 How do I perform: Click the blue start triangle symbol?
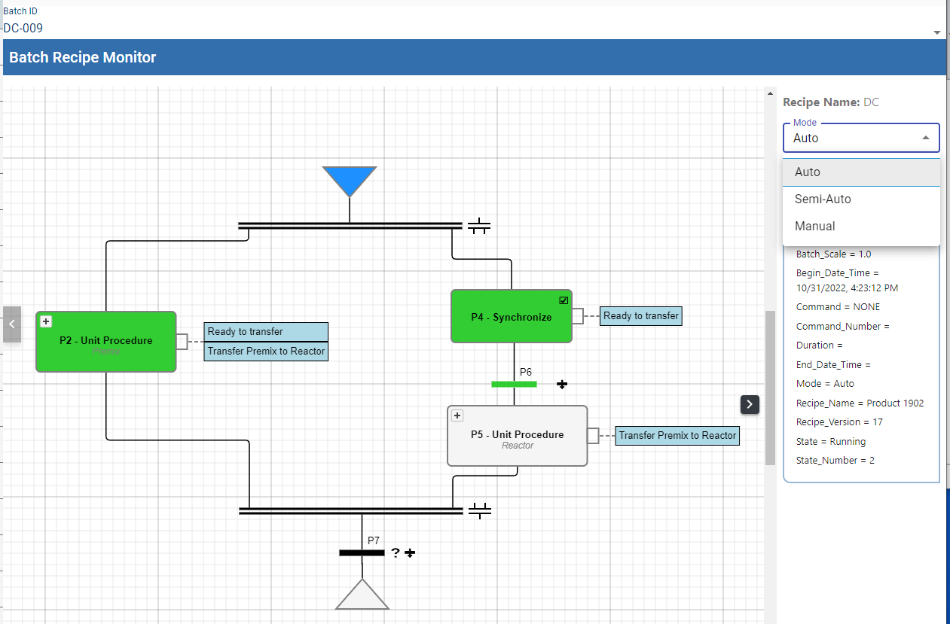350,180
